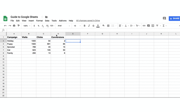Click the Sprocket cell

[x=14, y=47]
